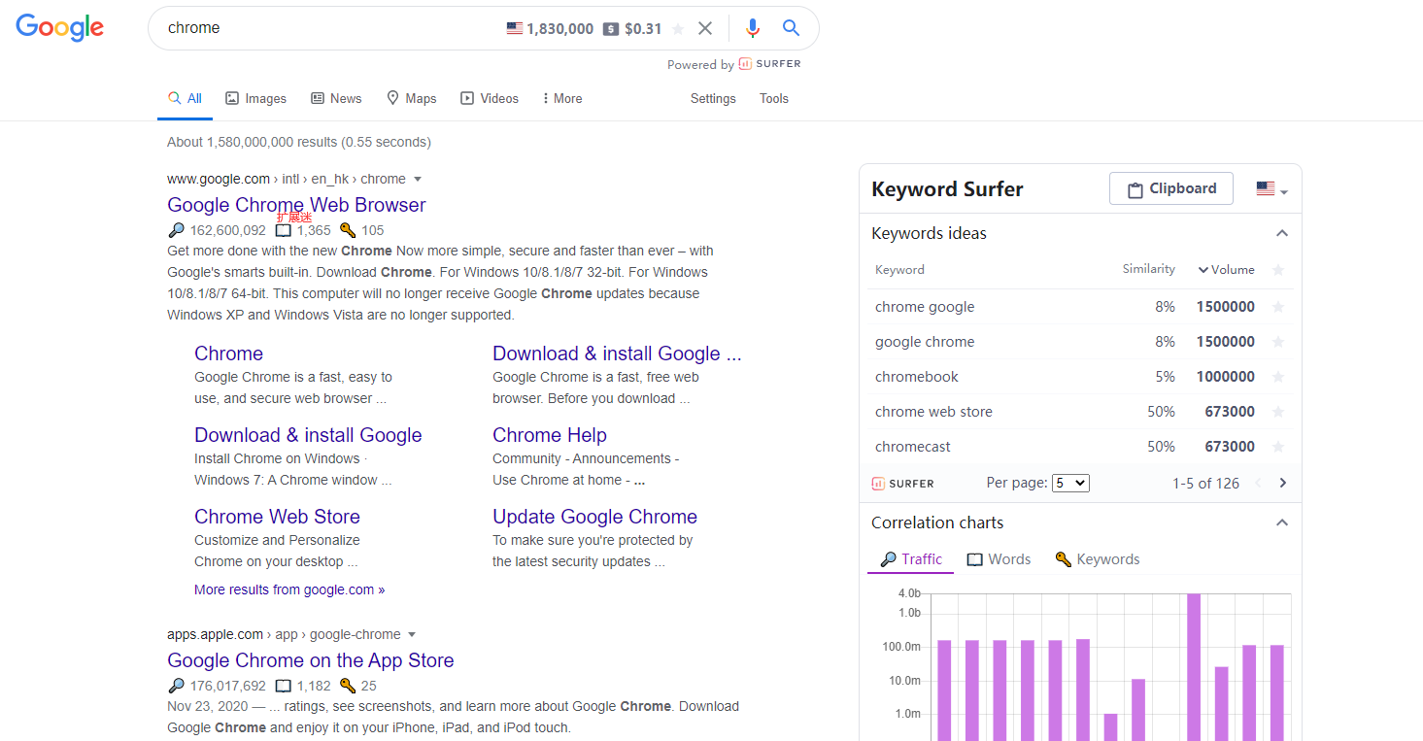
Task: Click the Google logo
Action: [x=59, y=27]
